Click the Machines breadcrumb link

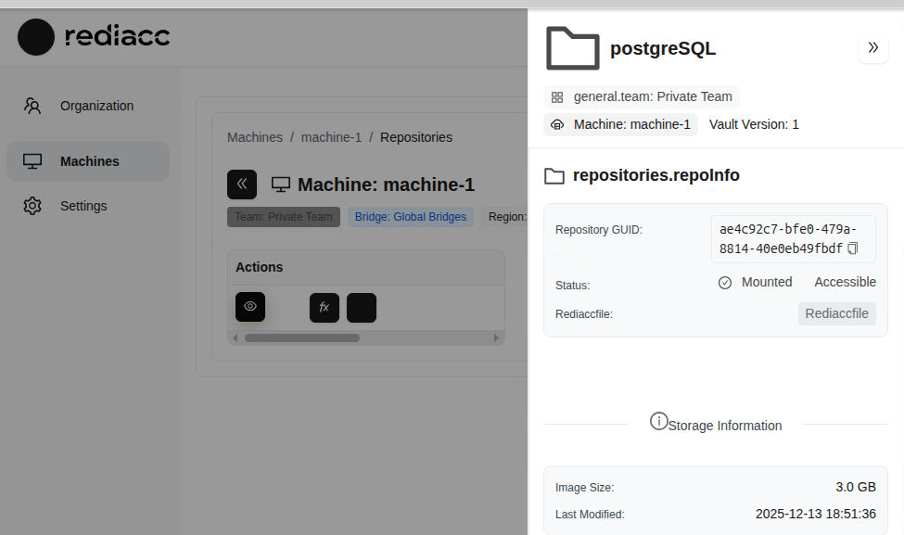click(255, 137)
